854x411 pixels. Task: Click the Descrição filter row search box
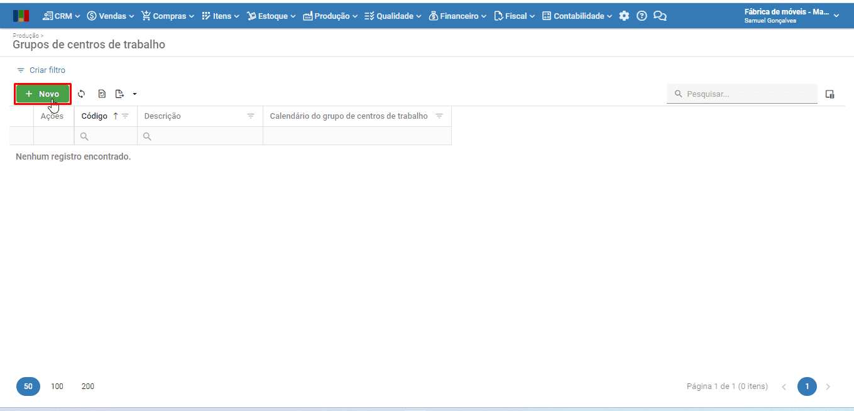(200, 136)
